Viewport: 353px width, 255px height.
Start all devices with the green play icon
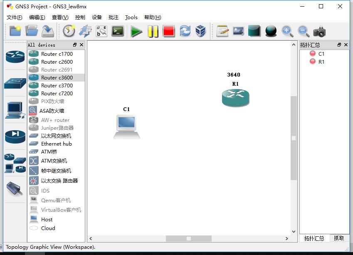[x=137, y=31]
